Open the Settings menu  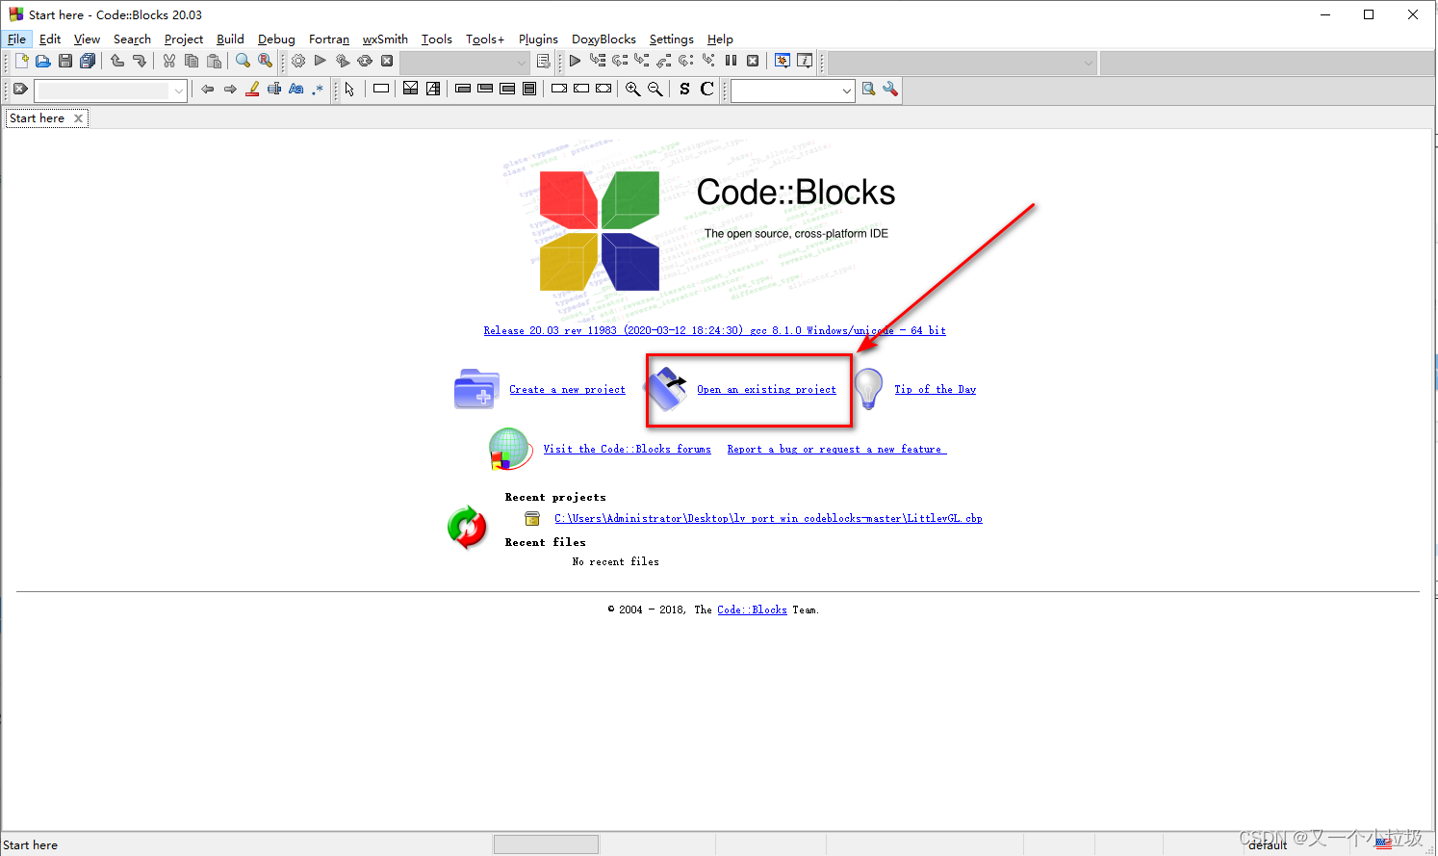[x=671, y=39]
